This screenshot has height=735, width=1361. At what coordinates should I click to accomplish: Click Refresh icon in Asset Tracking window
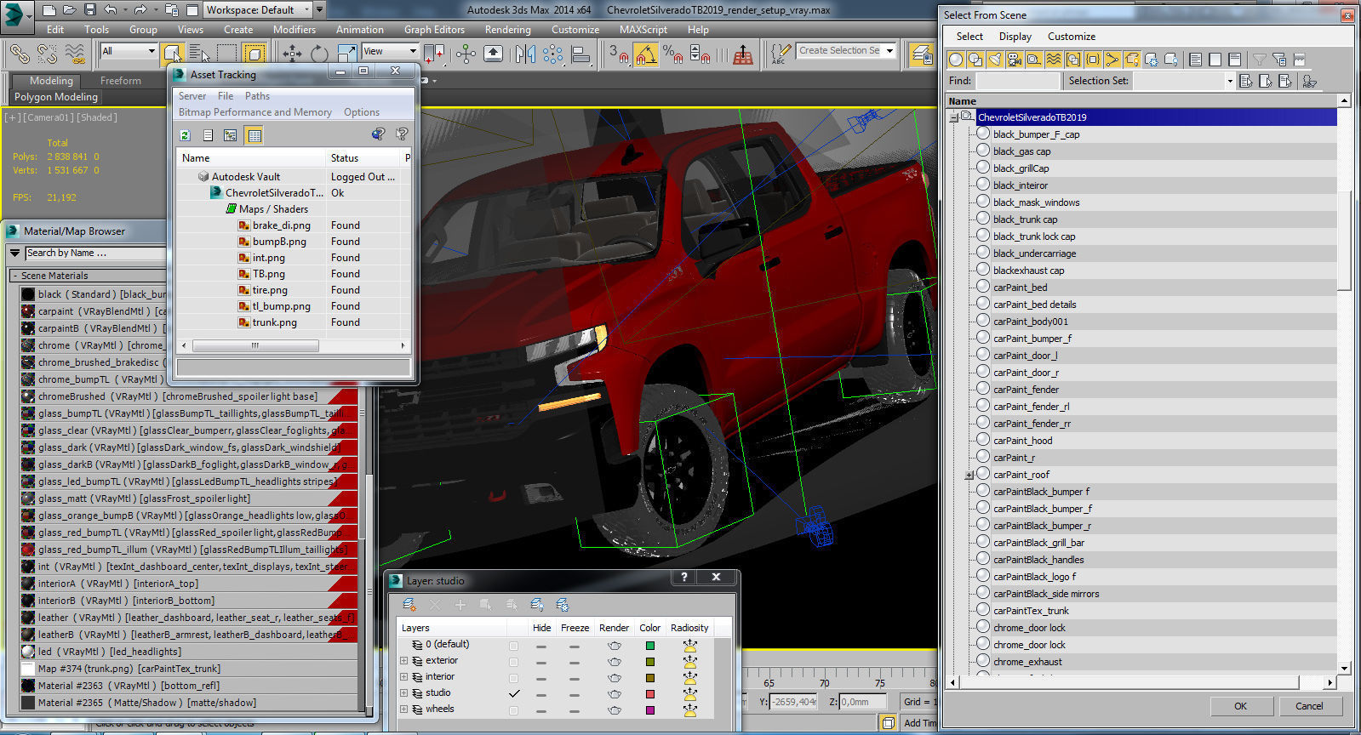[x=185, y=135]
